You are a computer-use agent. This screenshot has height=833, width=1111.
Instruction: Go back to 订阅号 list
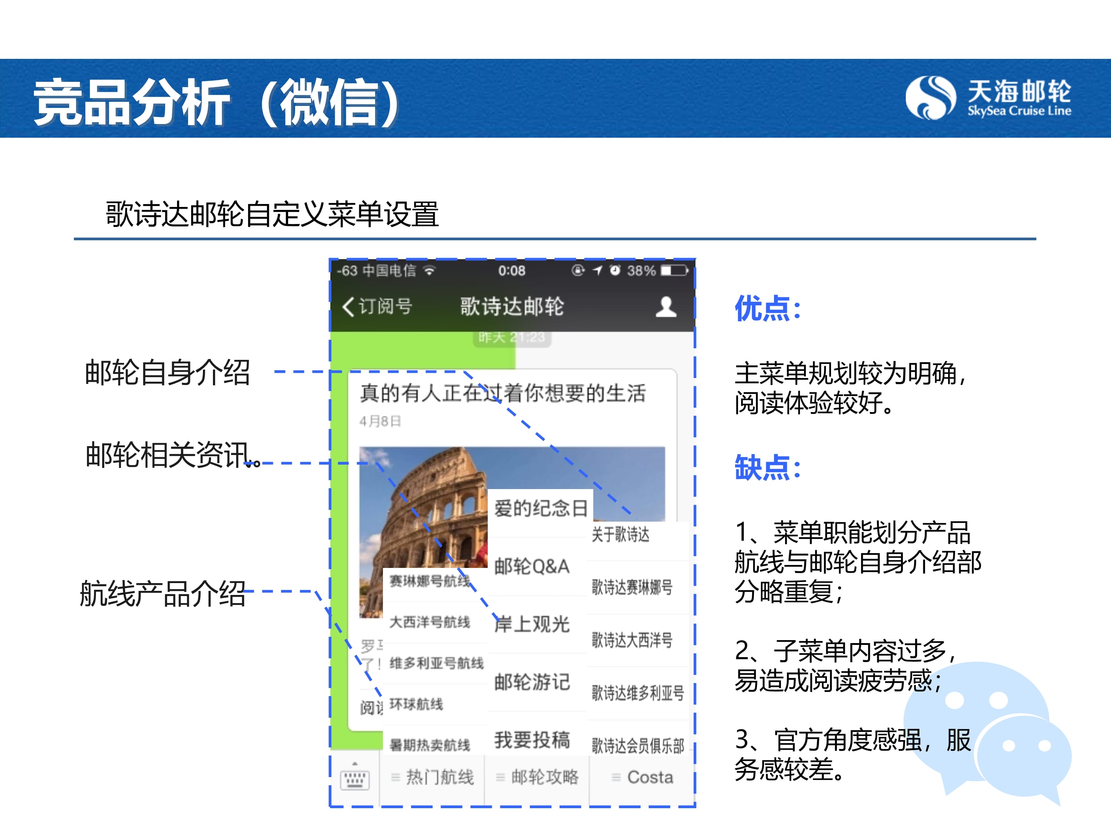(x=385, y=306)
